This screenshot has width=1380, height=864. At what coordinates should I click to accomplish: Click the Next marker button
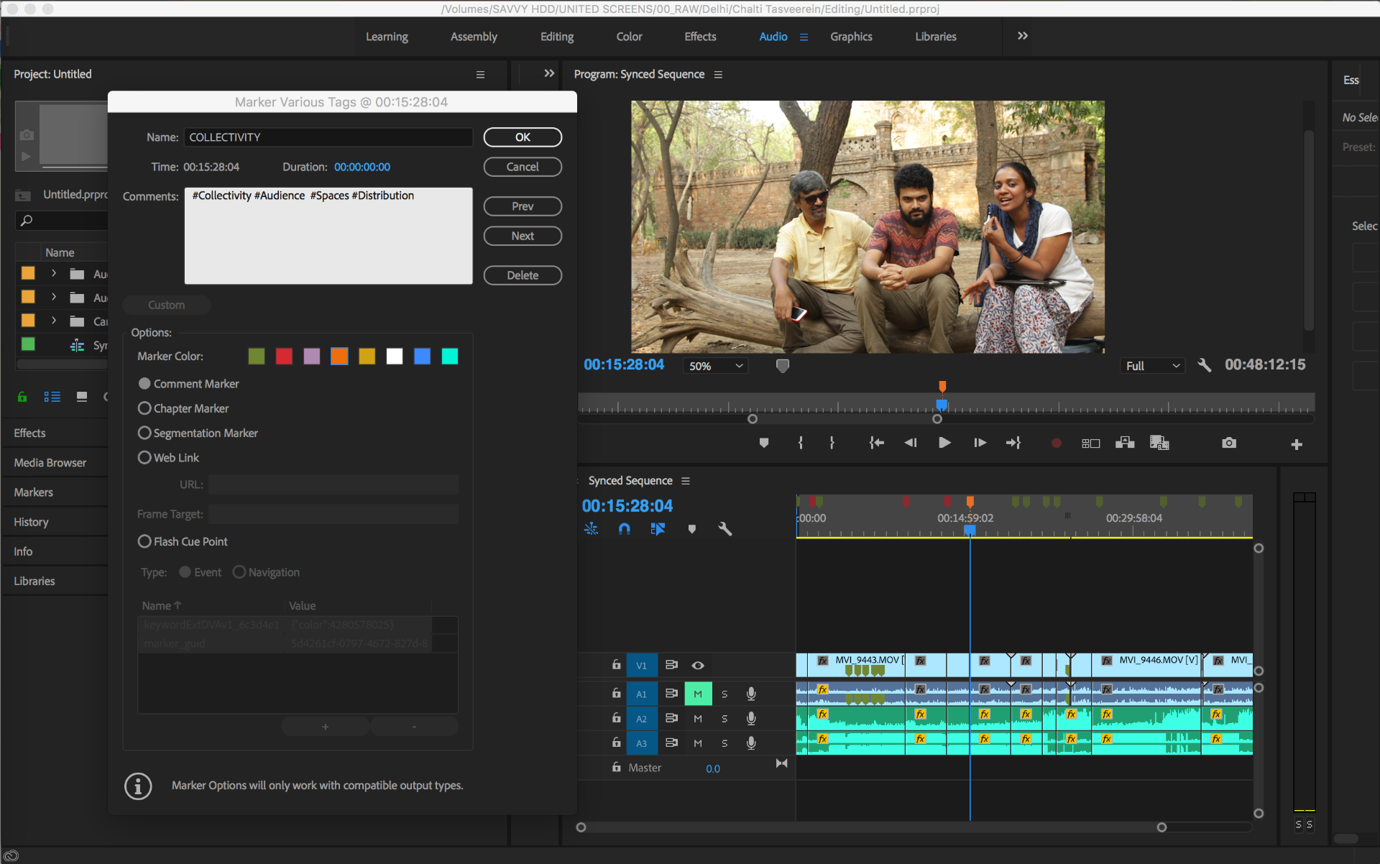(x=523, y=236)
